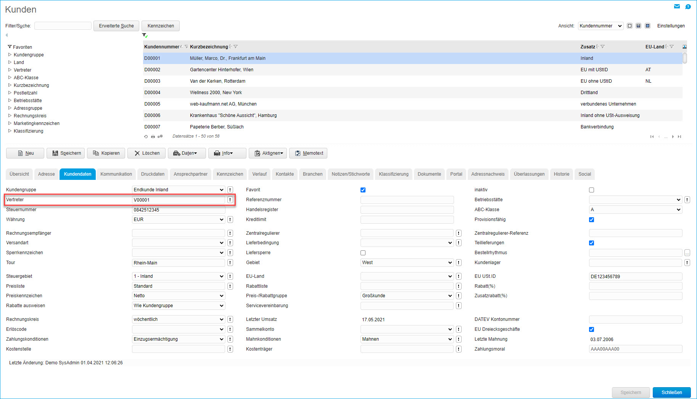Filter the Kundennummer column
The image size is (697, 399).
click(x=186, y=47)
